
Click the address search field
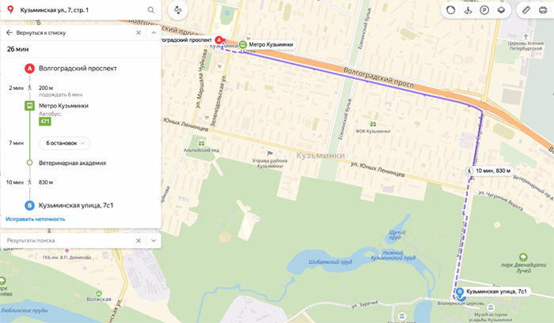click(x=82, y=10)
